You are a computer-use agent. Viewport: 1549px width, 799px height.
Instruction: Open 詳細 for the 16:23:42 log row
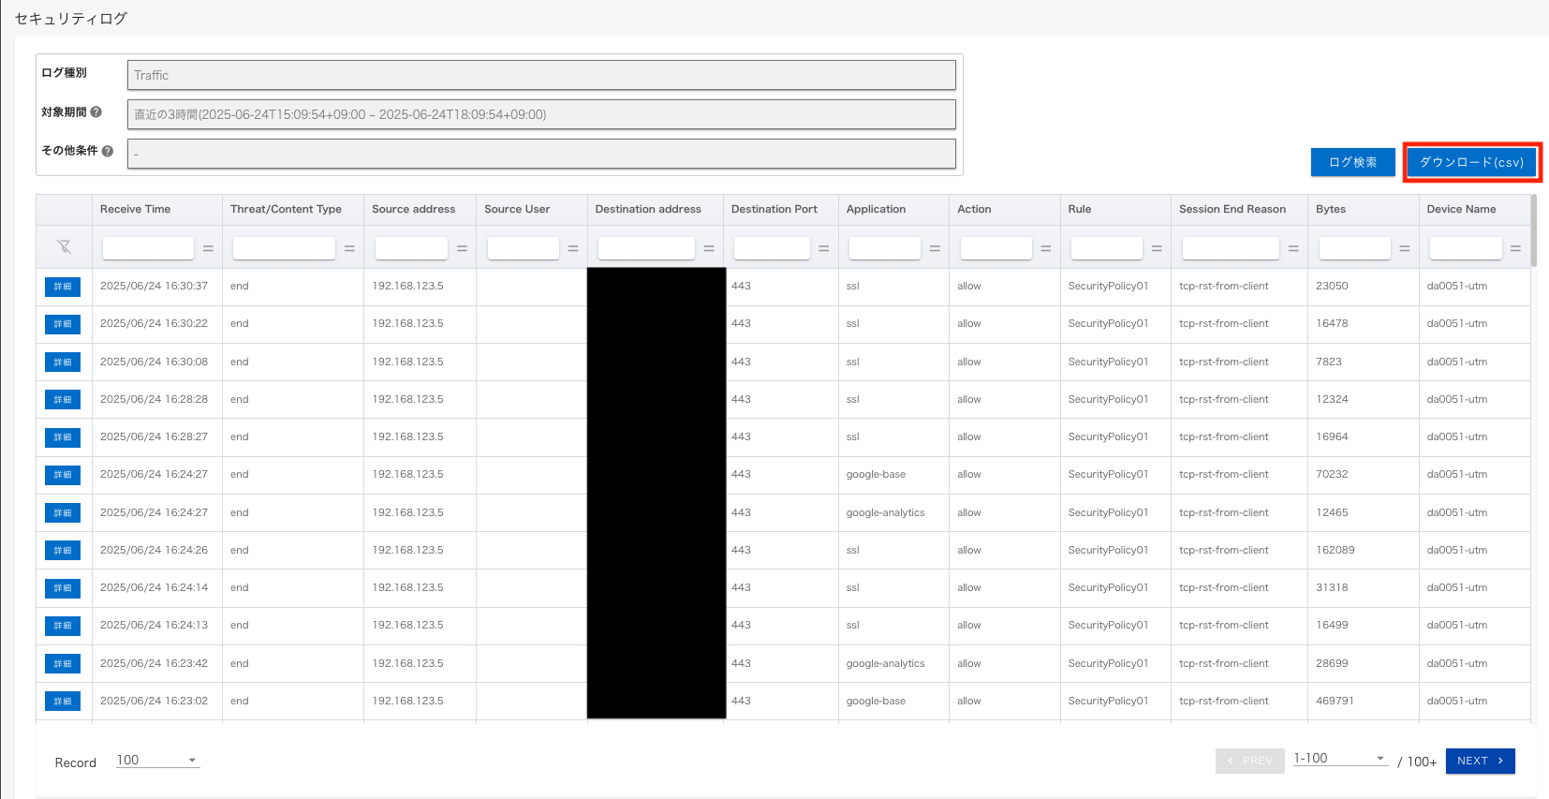[x=63, y=664]
